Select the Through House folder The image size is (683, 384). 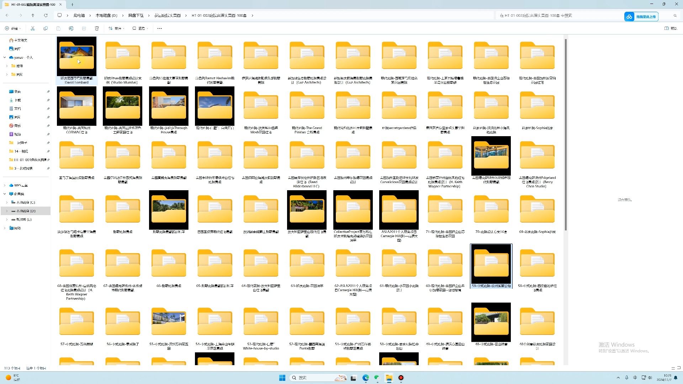(169, 110)
